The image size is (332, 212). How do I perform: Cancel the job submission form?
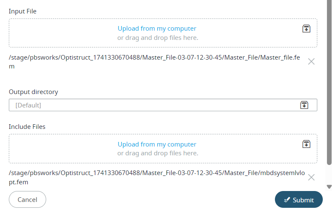[27, 199]
